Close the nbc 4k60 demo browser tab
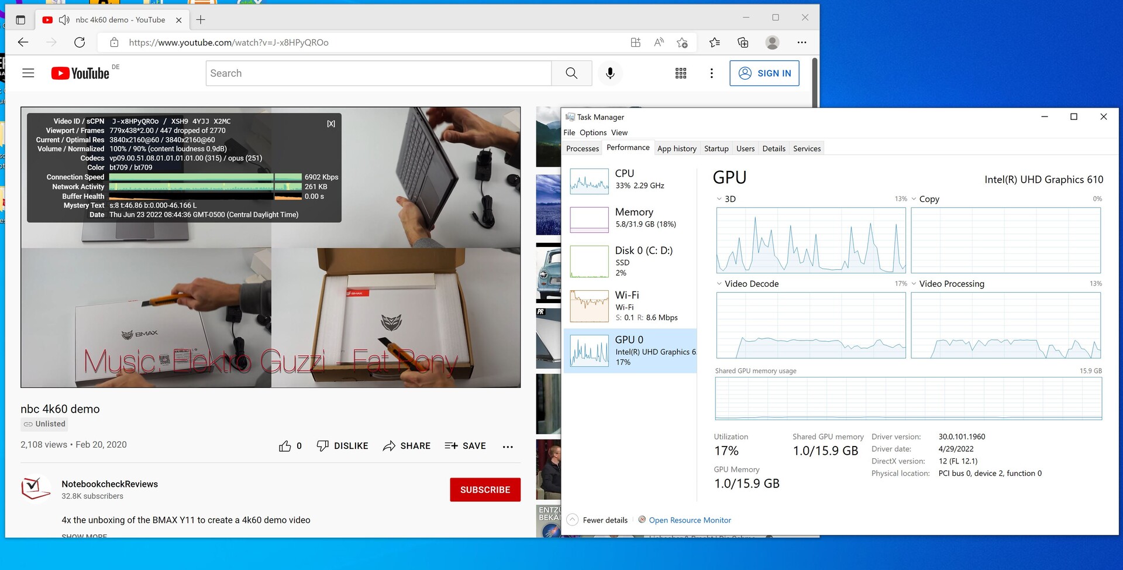Viewport: 1123px width, 570px height. click(179, 20)
